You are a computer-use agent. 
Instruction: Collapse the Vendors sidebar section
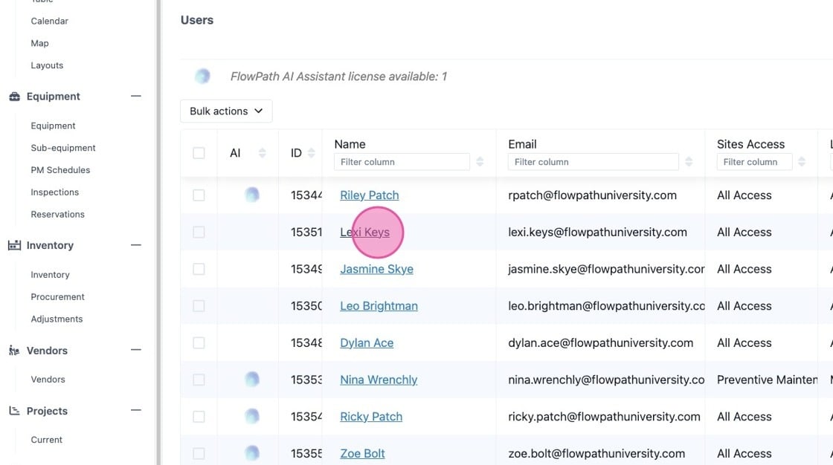coord(136,350)
